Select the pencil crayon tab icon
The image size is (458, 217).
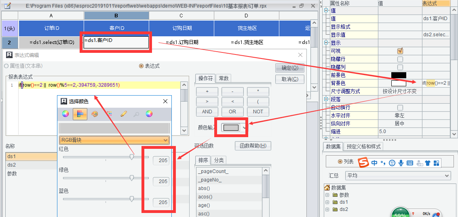tap(124, 114)
